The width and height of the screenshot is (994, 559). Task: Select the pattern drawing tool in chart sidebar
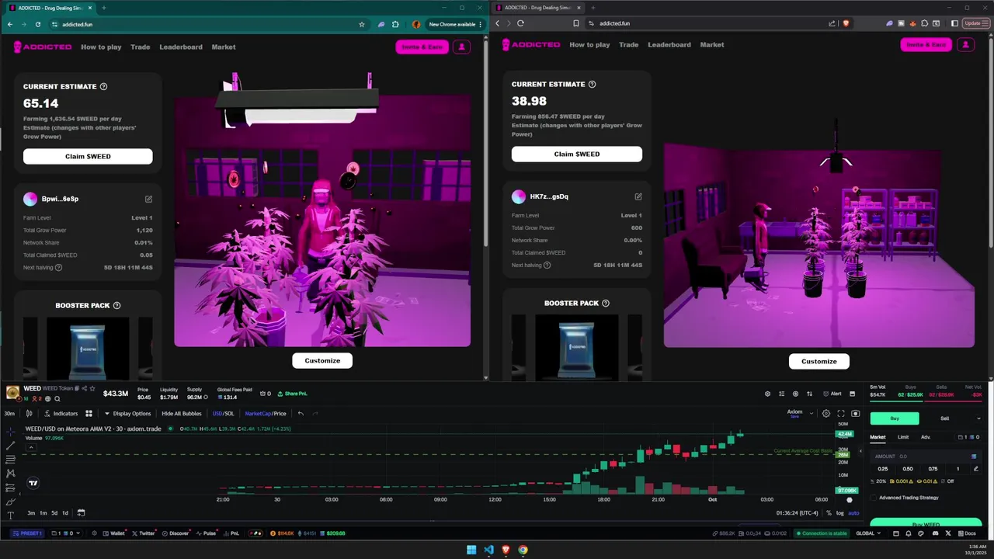tap(10, 473)
